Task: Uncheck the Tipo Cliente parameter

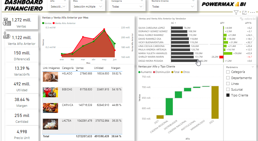Action: [x=228, y=95]
